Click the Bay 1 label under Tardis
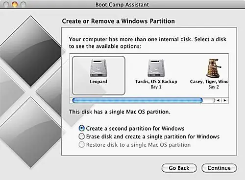This screenshot has height=180, width=245. 156,87
